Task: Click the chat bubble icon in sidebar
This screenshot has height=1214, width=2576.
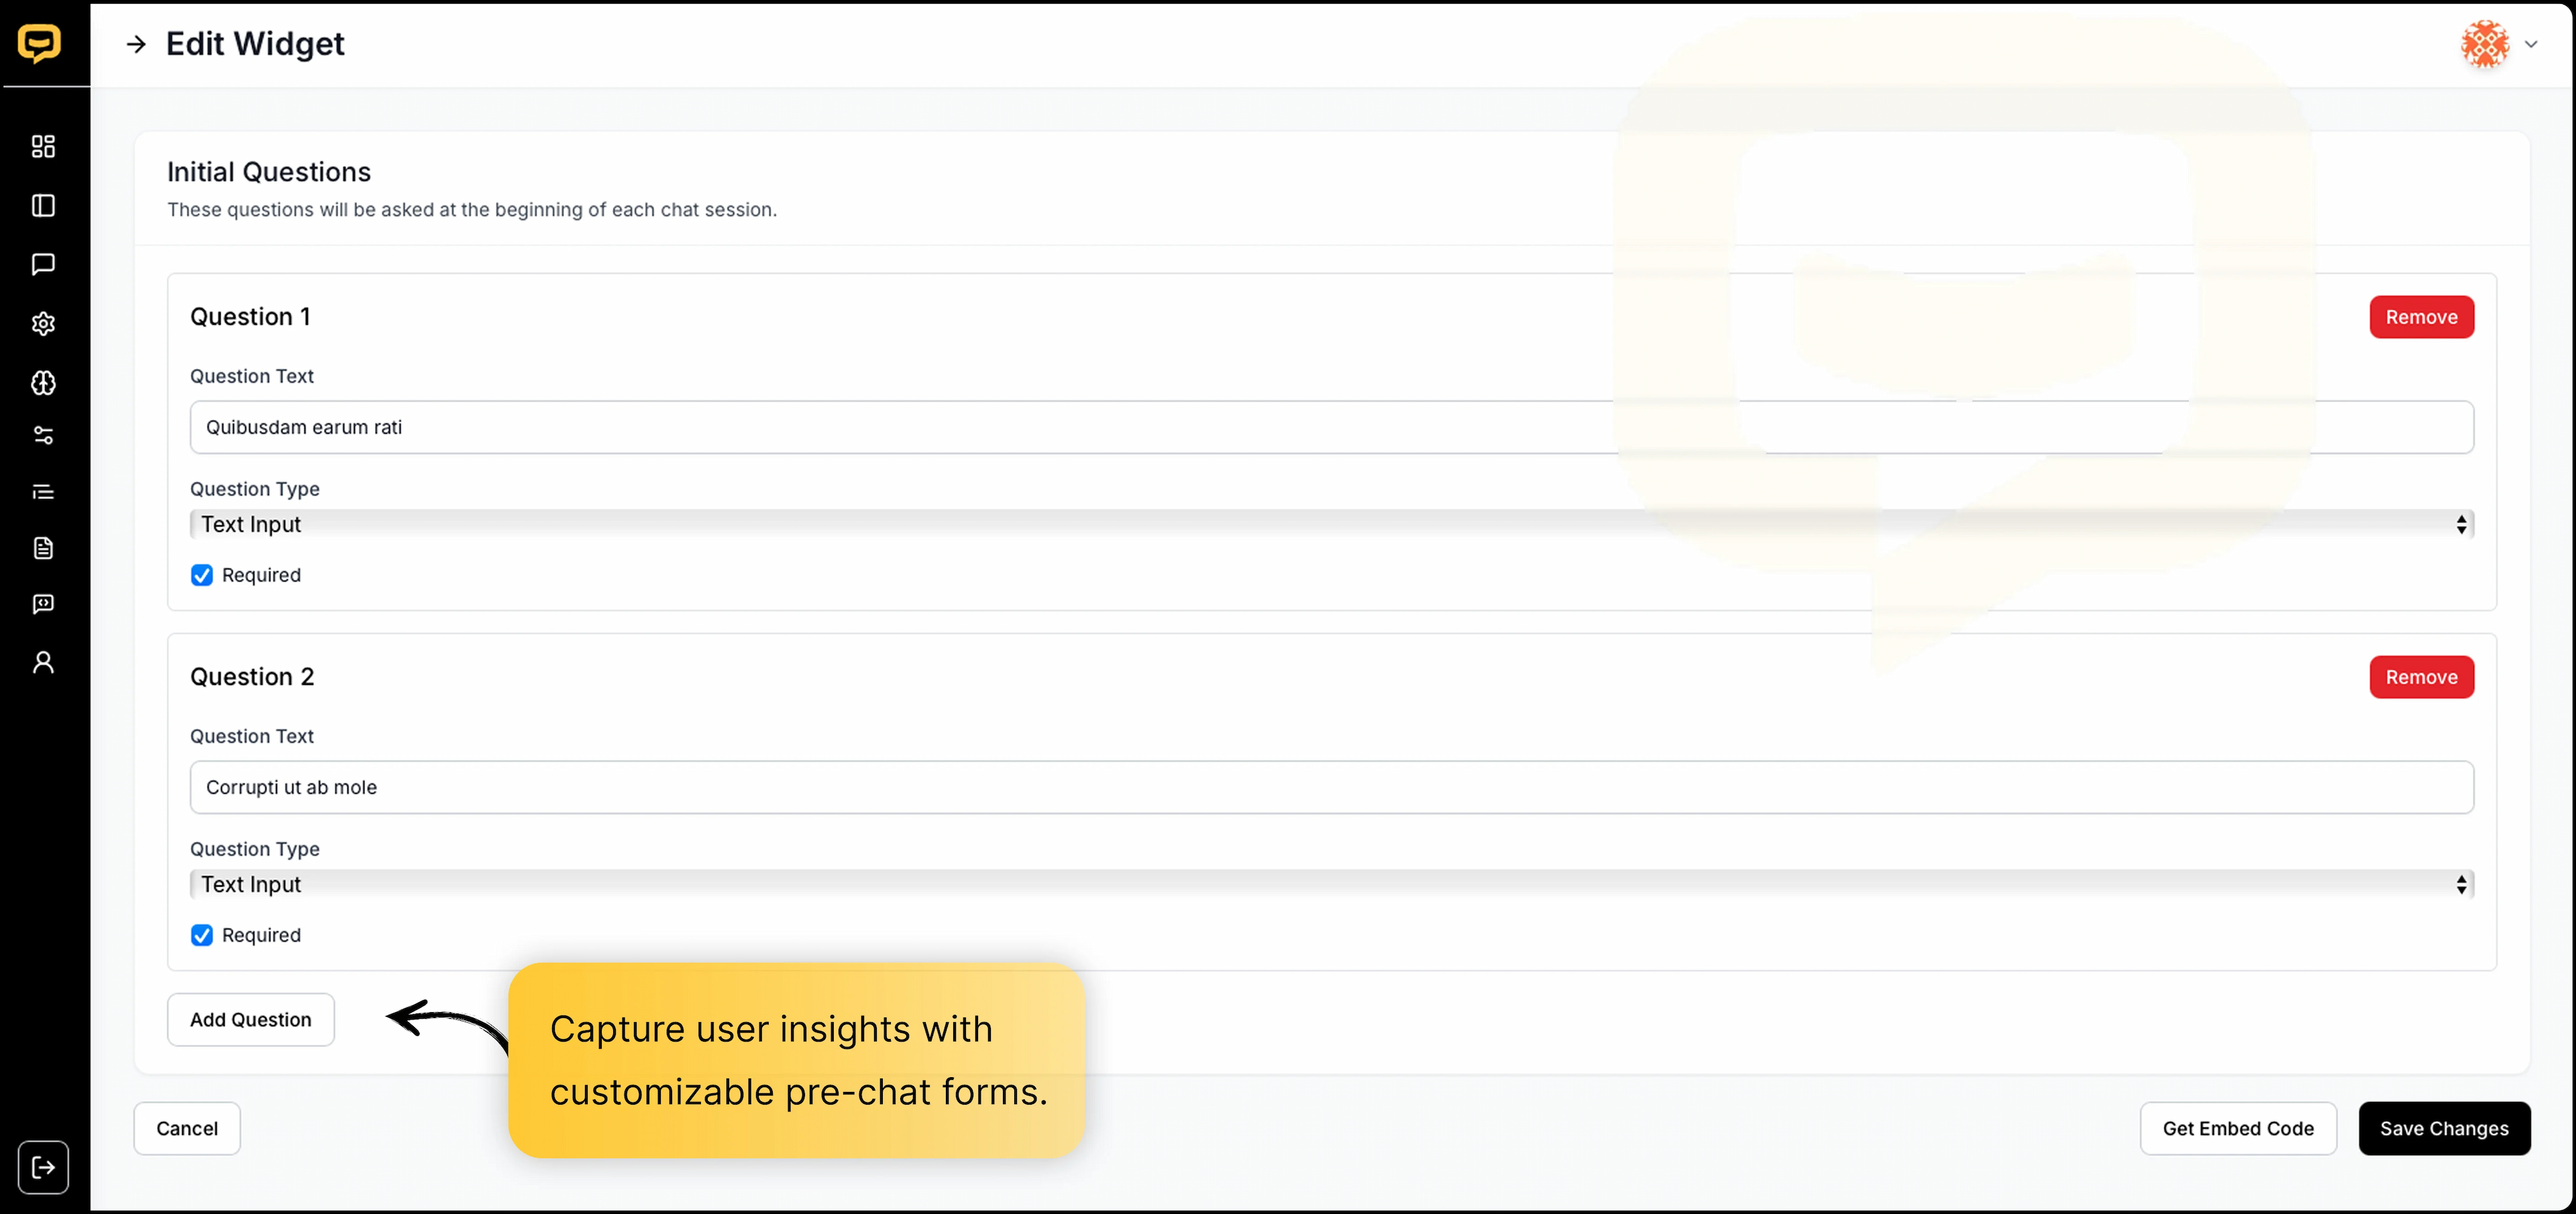Action: coord(43,264)
